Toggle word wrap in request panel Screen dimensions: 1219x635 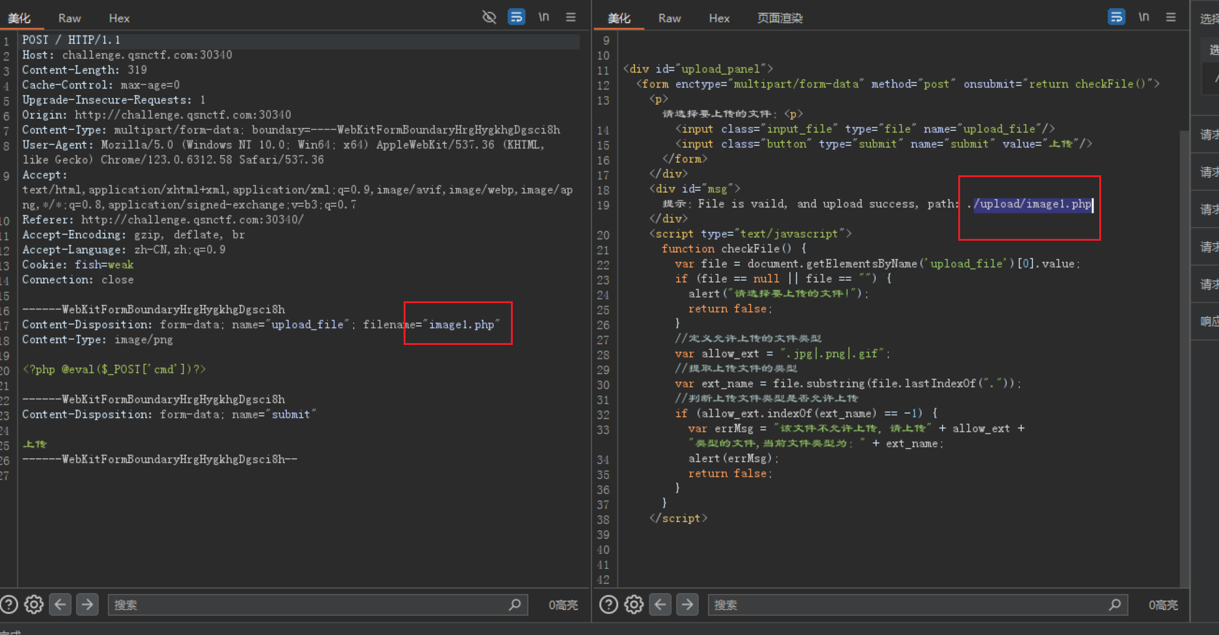click(517, 17)
